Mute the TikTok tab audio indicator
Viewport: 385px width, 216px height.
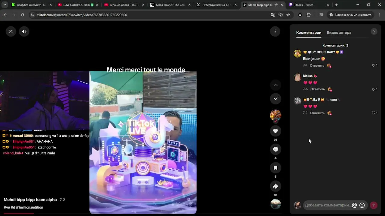[x=276, y=5]
